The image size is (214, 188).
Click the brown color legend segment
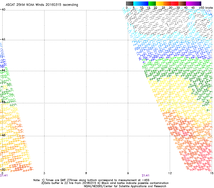point(182,3)
